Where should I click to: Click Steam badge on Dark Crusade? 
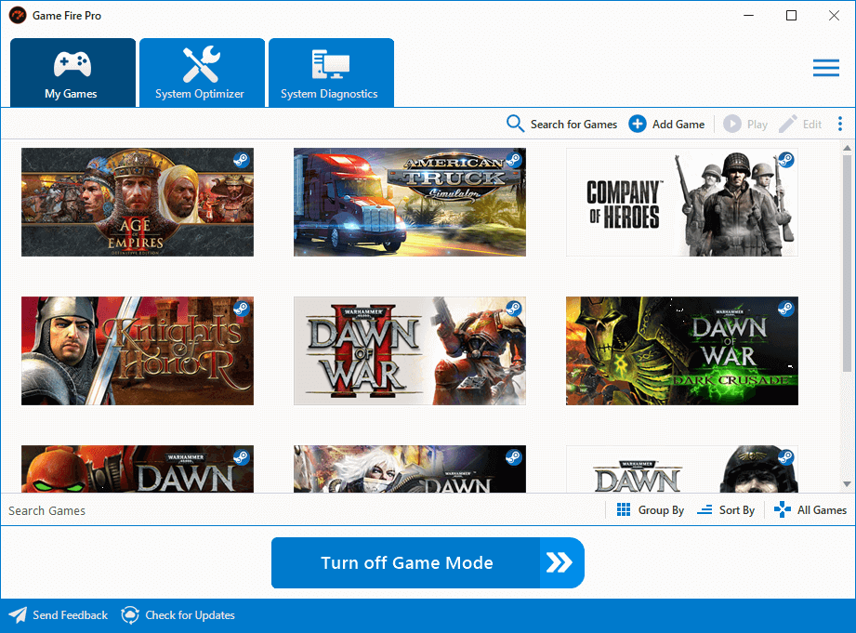(785, 309)
